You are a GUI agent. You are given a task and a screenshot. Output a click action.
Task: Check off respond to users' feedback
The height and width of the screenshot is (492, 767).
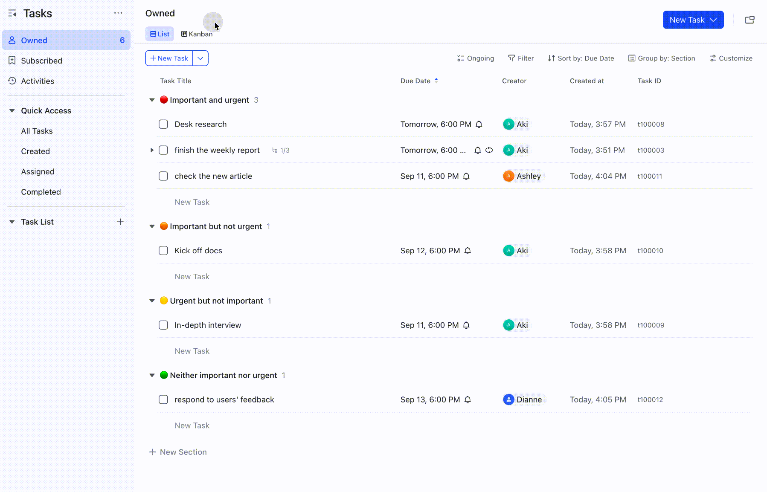[x=163, y=399]
